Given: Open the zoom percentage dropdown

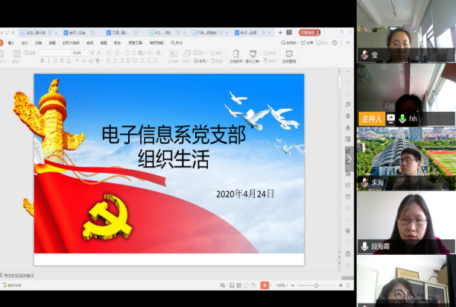Looking at the screenshot, I should click(282, 285).
